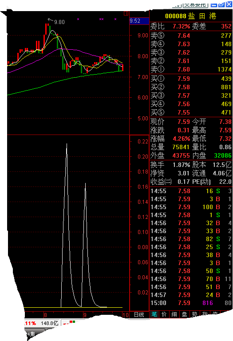Select the 14:57 trade of 24 lots
The width and height of the screenshot is (233, 341).
(x=191, y=295)
